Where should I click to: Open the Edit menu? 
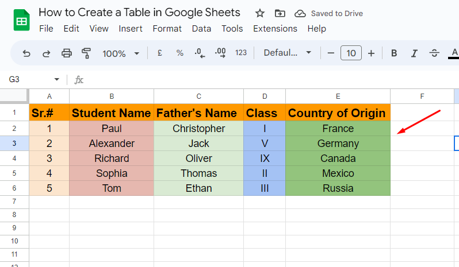point(71,29)
